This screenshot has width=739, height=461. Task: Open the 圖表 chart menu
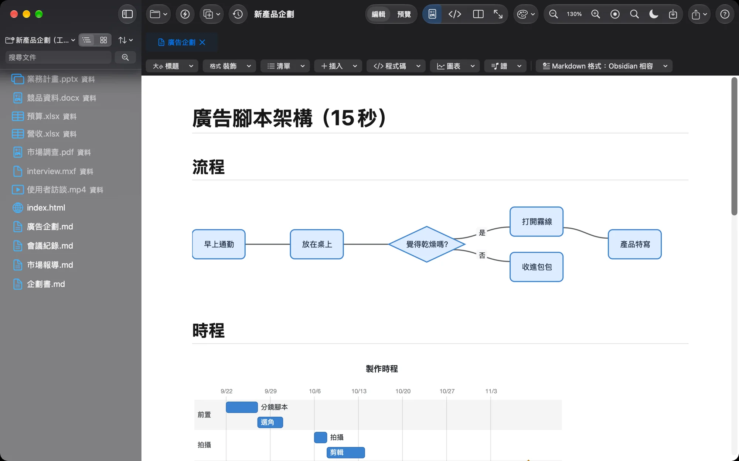[x=455, y=66]
